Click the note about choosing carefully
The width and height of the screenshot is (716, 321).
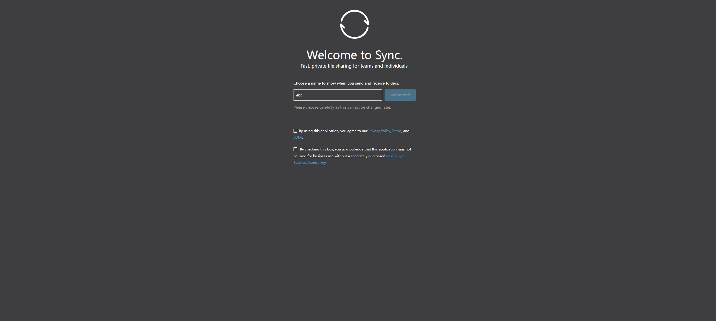click(x=342, y=107)
